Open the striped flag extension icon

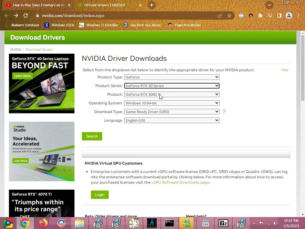241,16
